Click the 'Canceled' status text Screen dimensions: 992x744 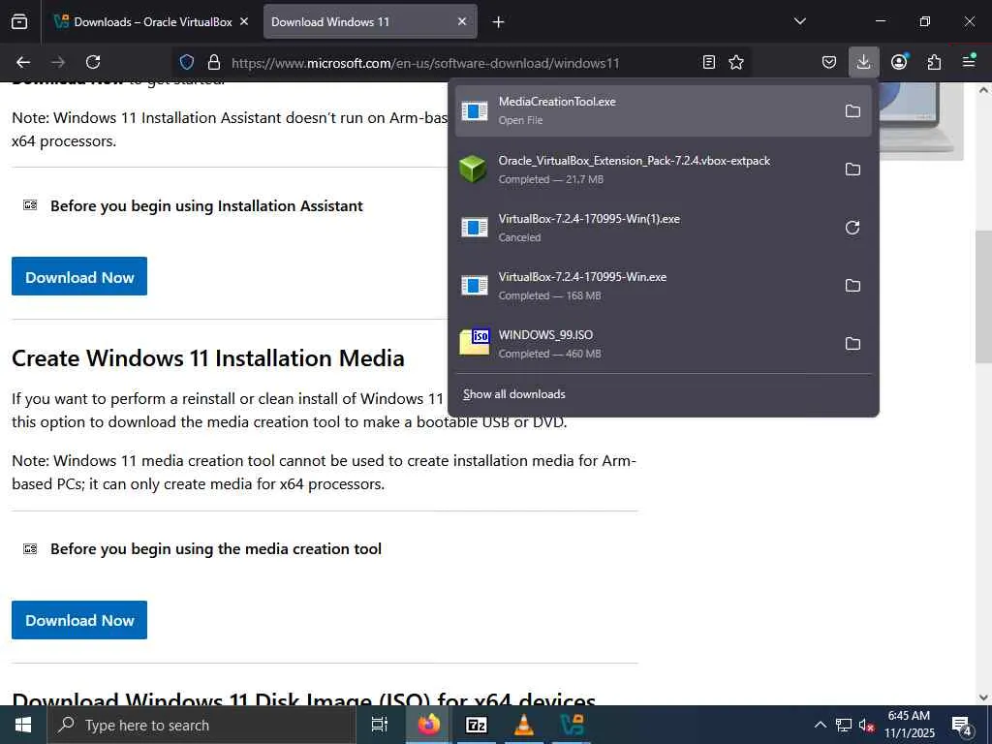(x=519, y=237)
